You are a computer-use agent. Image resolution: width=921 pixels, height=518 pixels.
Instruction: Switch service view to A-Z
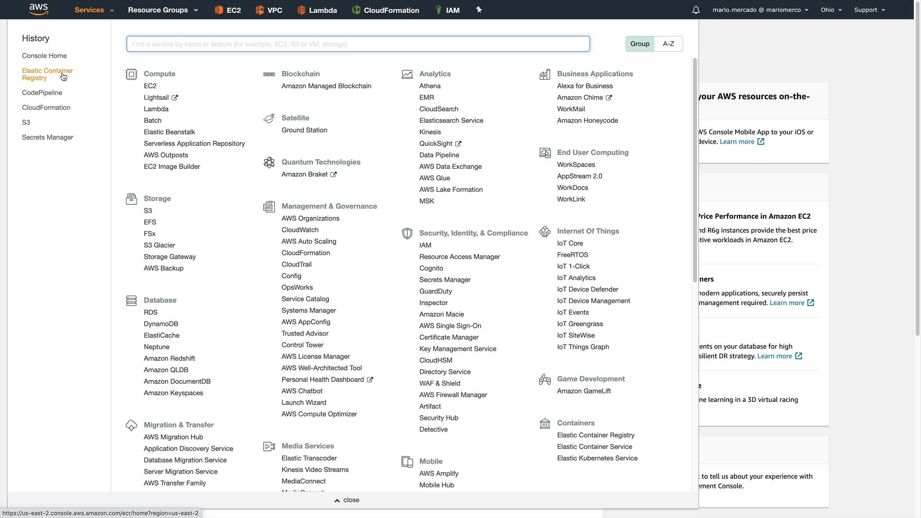click(668, 44)
